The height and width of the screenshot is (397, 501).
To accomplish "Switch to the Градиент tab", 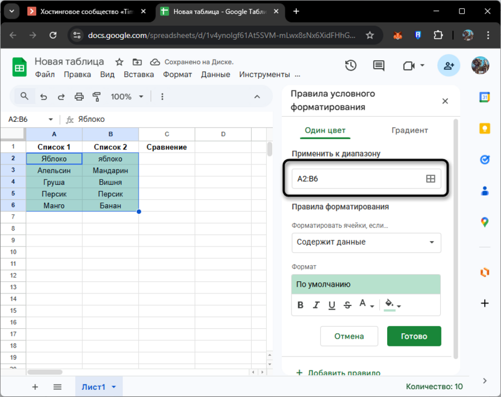I will (x=409, y=130).
